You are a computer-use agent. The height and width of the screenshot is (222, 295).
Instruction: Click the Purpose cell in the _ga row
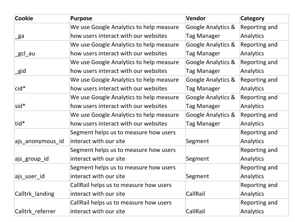pos(127,32)
